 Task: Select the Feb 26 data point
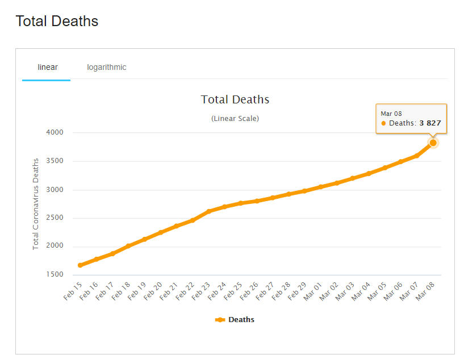pyautogui.click(x=257, y=201)
